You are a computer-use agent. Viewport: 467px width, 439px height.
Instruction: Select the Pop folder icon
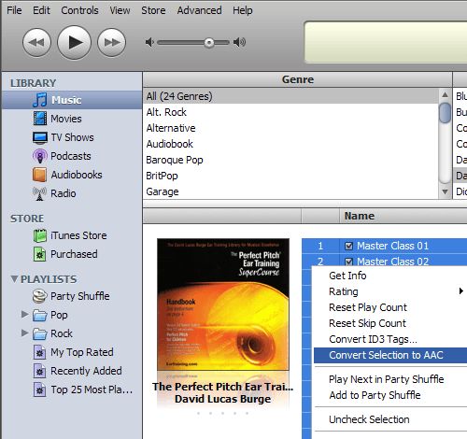(x=40, y=315)
